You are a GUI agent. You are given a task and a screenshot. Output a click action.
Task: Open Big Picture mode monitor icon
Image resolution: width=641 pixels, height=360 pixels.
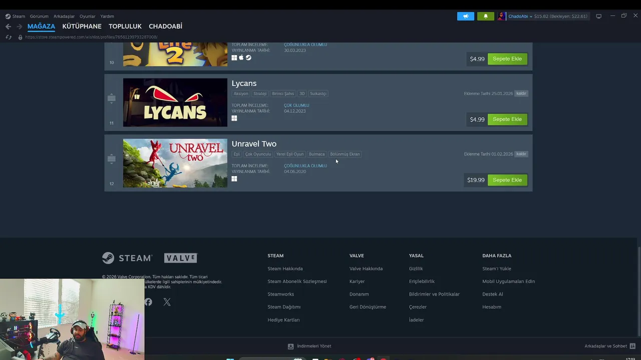coord(598,16)
